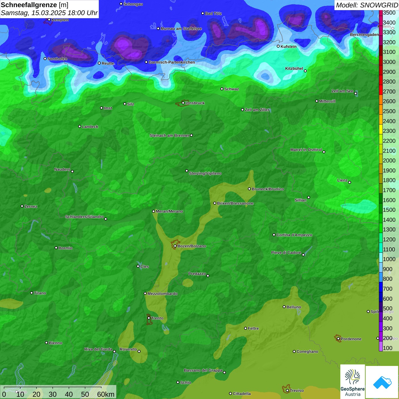
Task: Click the 'Berchtesgaden' label
Action: coord(365,34)
